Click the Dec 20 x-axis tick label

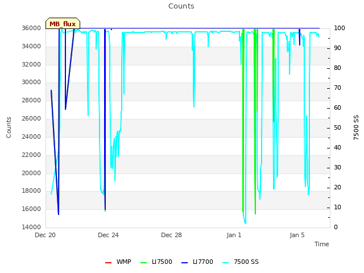point(45,235)
